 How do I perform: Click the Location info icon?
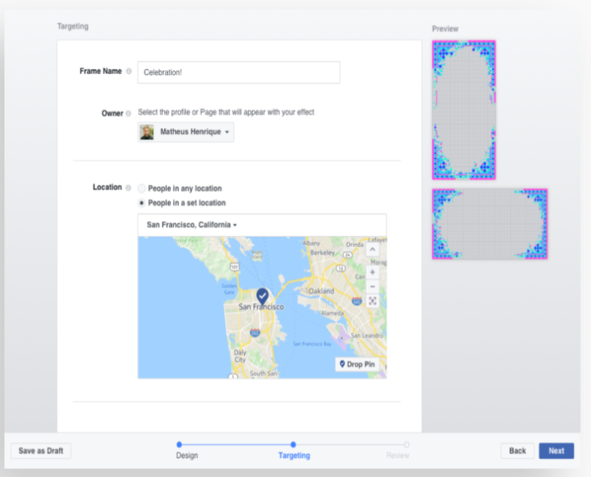129,188
